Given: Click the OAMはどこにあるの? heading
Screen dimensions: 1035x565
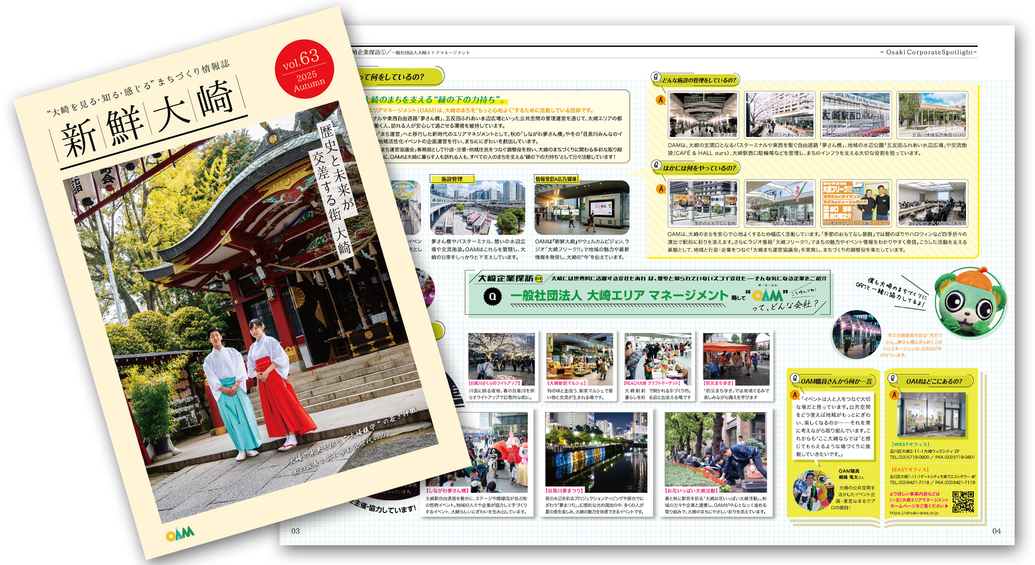Looking at the screenshot, I should point(934,381).
